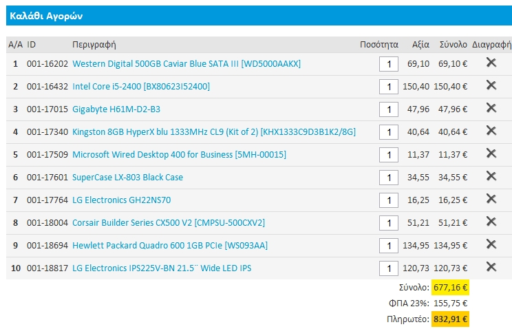This screenshot has height=329, width=512.
Task: Click the ID column header
Action: tap(32, 45)
